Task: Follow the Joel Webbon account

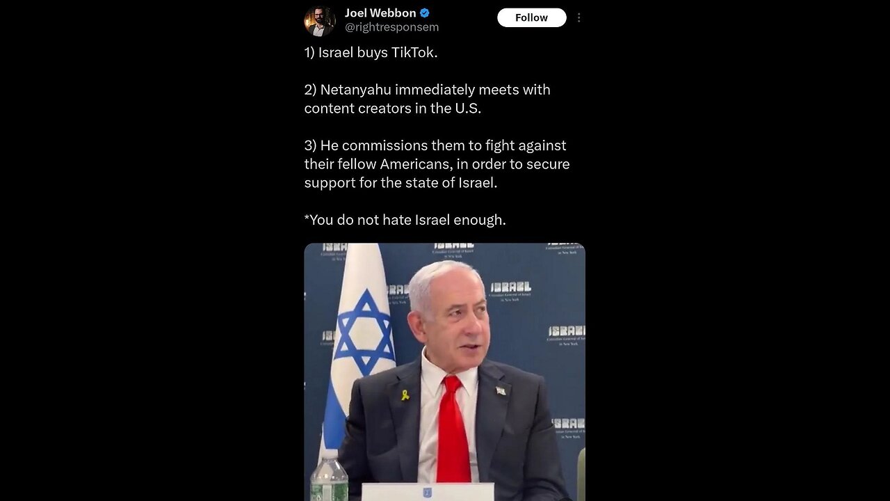Action: (x=531, y=18)
